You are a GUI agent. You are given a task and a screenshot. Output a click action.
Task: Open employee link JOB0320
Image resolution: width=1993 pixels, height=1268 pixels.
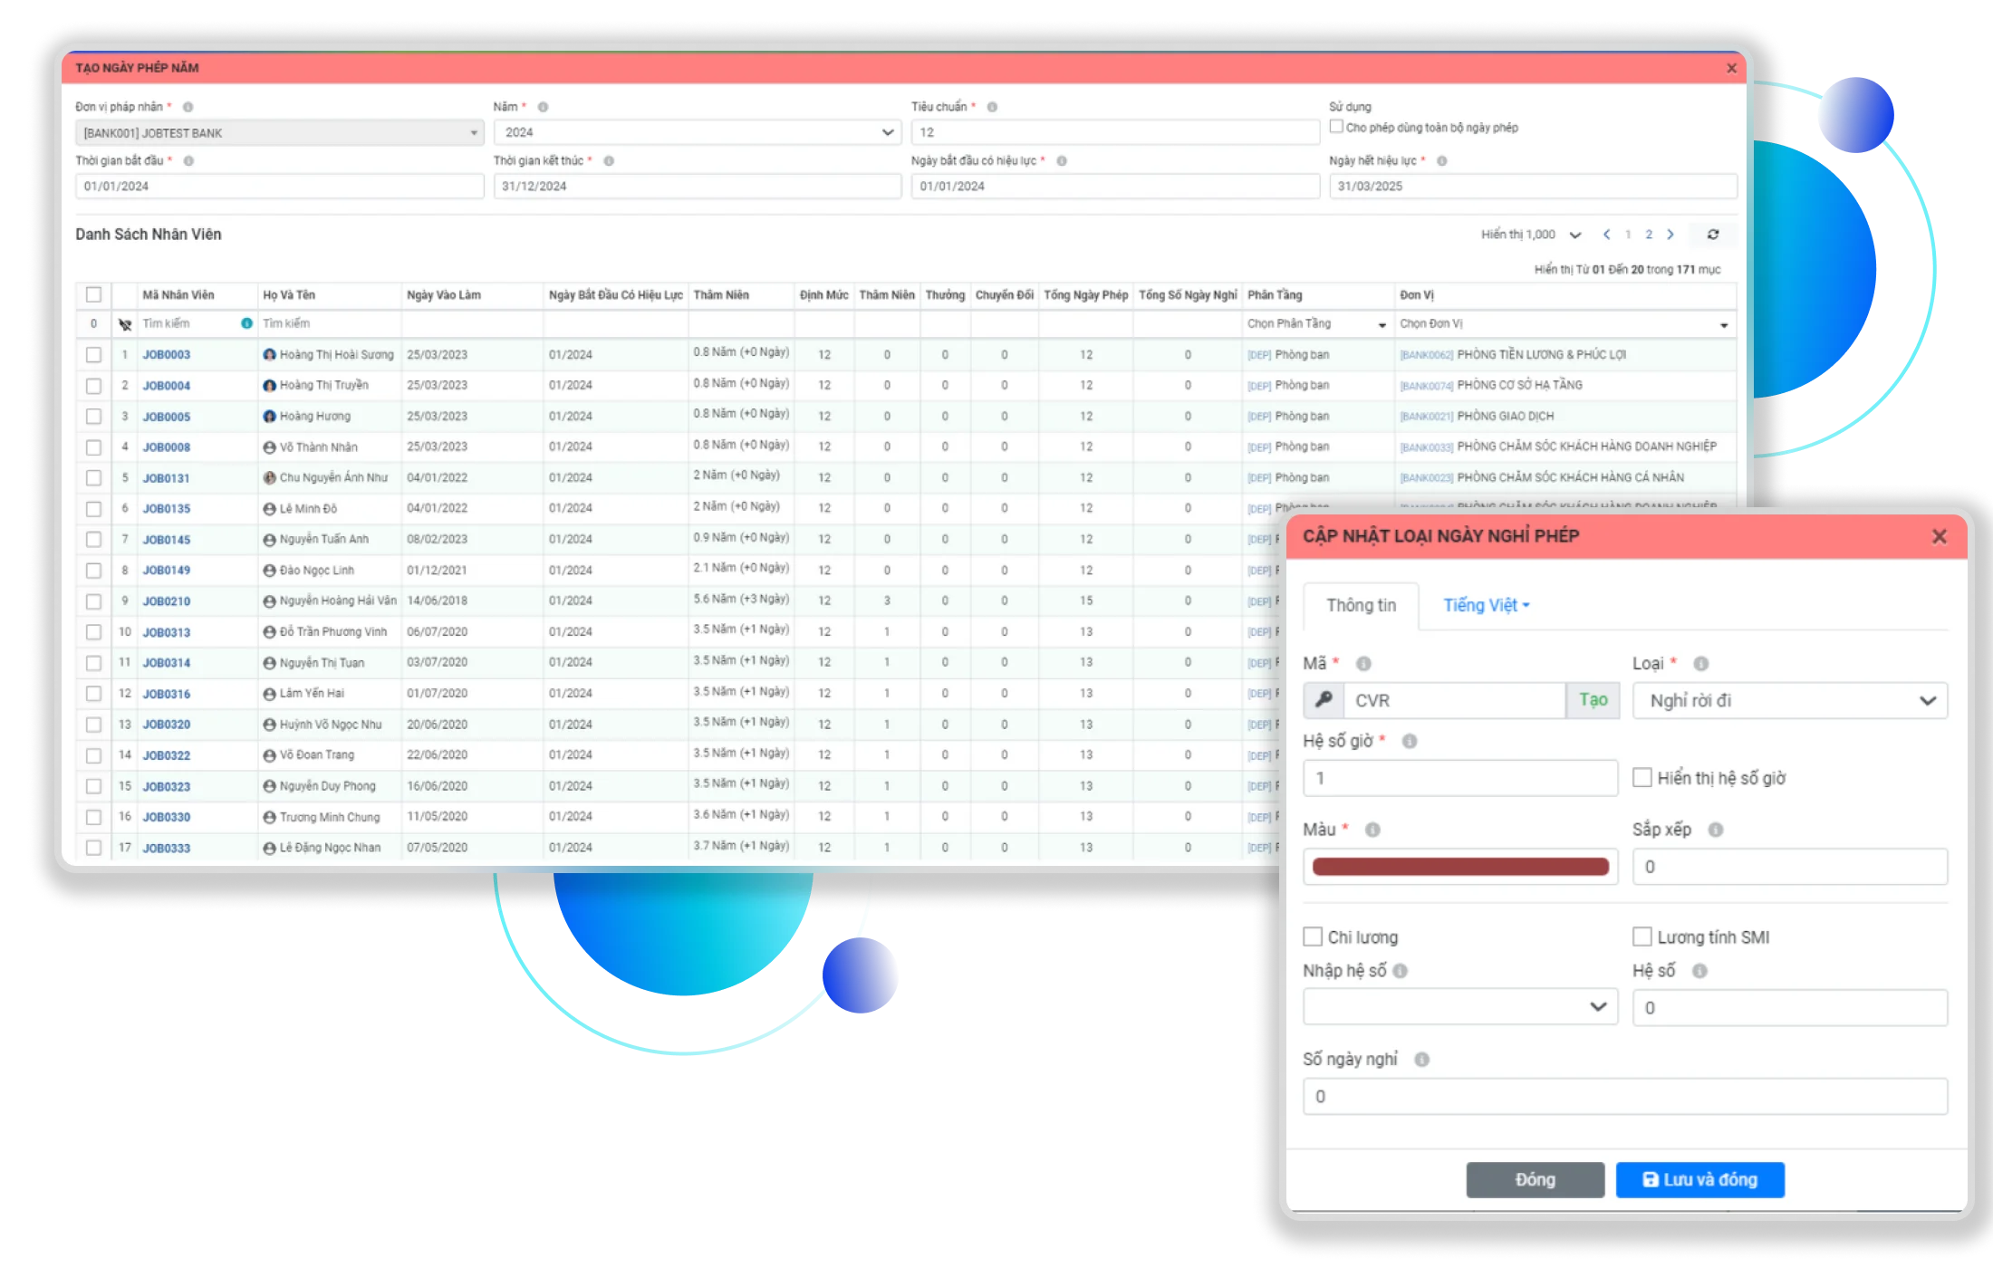167,725
